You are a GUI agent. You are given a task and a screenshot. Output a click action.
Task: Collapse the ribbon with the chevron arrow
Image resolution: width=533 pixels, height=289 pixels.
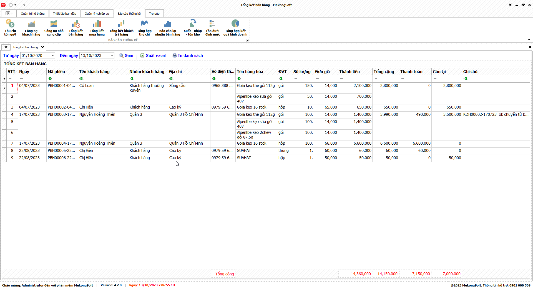click(529, 40)
